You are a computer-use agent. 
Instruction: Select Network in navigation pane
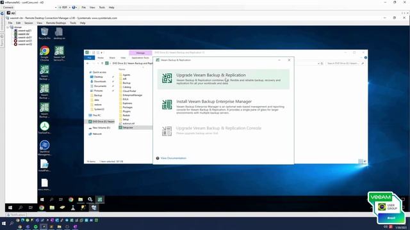point(97,134)
